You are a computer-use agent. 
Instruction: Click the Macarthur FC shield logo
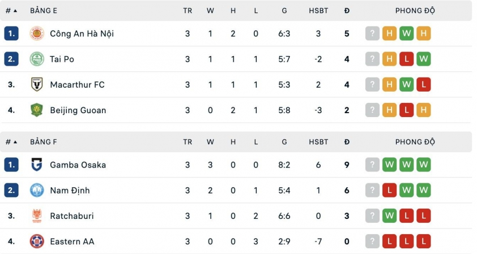37,85
